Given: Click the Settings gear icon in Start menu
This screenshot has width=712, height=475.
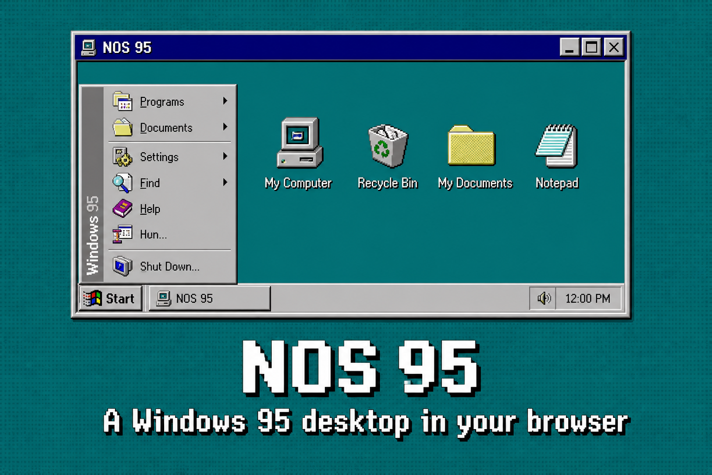Looking at the screenshot, I should pos(122,157).
